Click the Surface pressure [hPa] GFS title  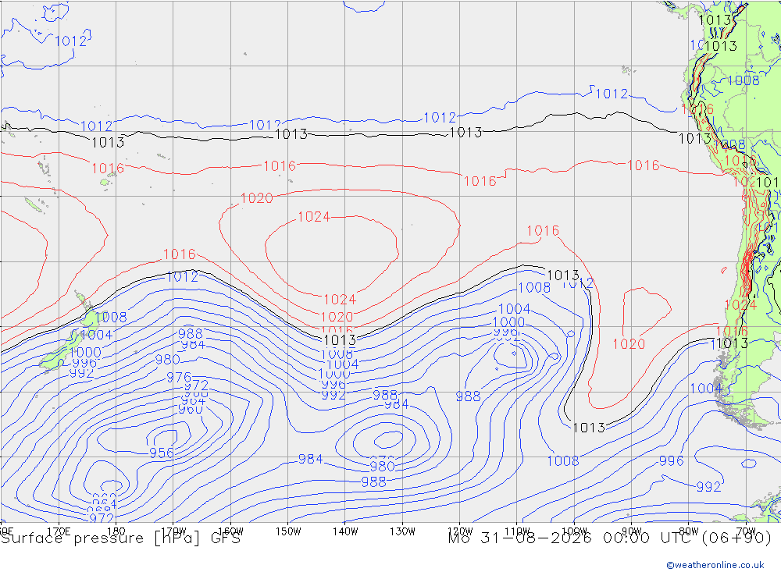coord(120,538)
